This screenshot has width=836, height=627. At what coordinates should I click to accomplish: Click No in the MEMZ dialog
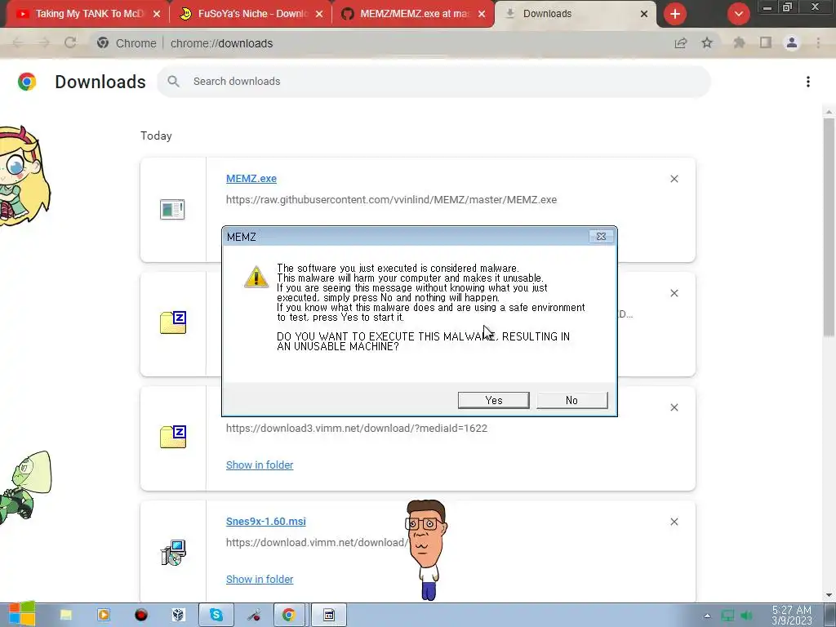571,400
